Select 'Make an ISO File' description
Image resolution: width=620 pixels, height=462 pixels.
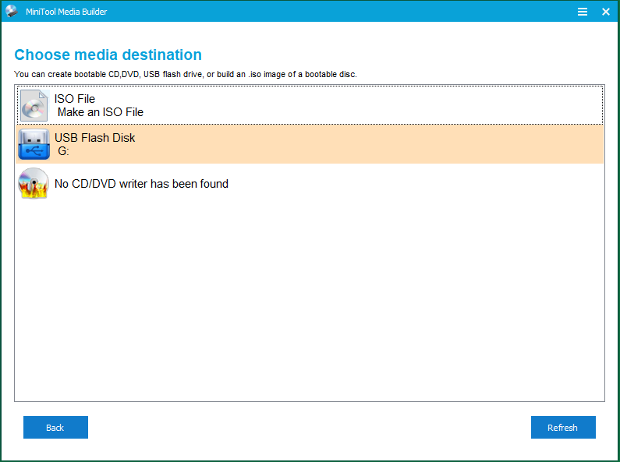coord(101,112)
